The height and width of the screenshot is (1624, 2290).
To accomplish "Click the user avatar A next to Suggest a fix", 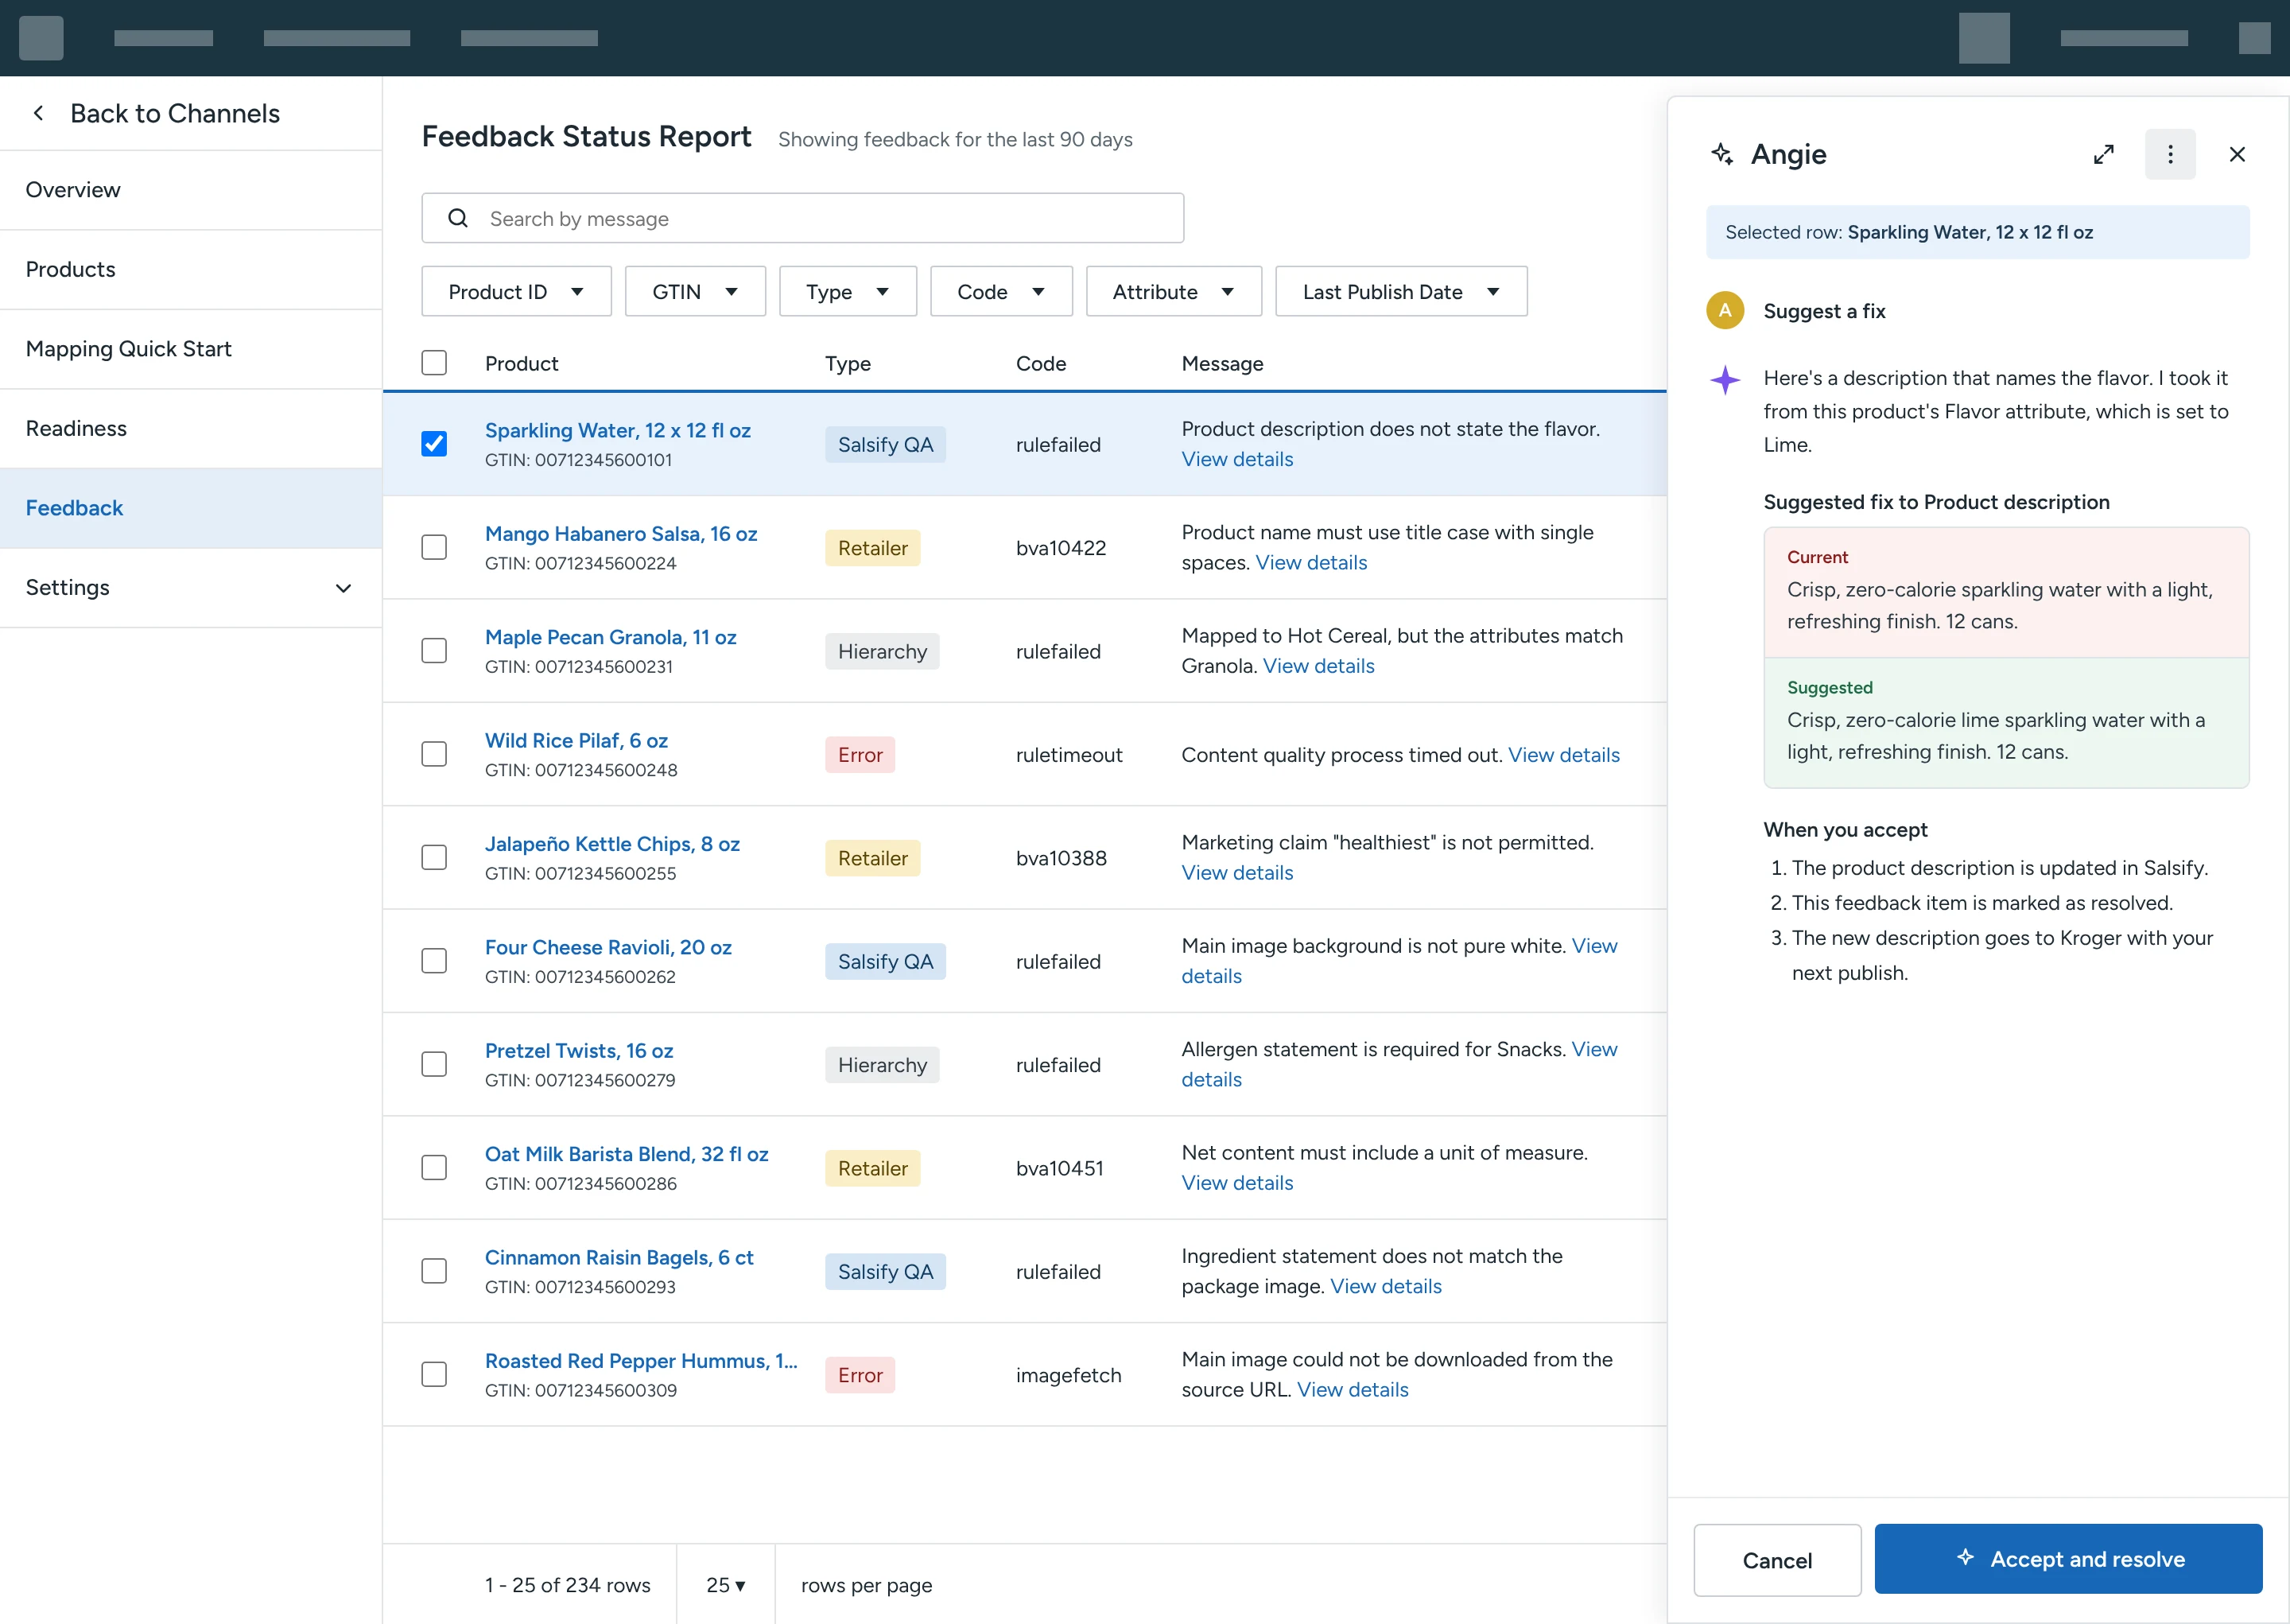I will coord(1724,311).
